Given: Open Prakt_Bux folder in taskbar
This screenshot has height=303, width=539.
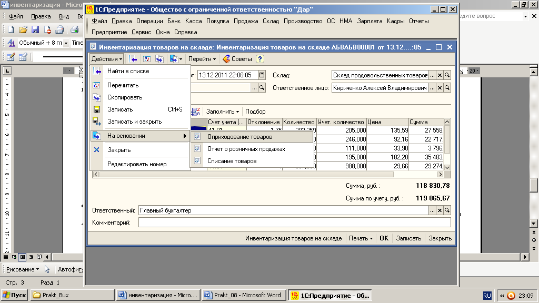Looking at the screenshot, I should 73,295.
